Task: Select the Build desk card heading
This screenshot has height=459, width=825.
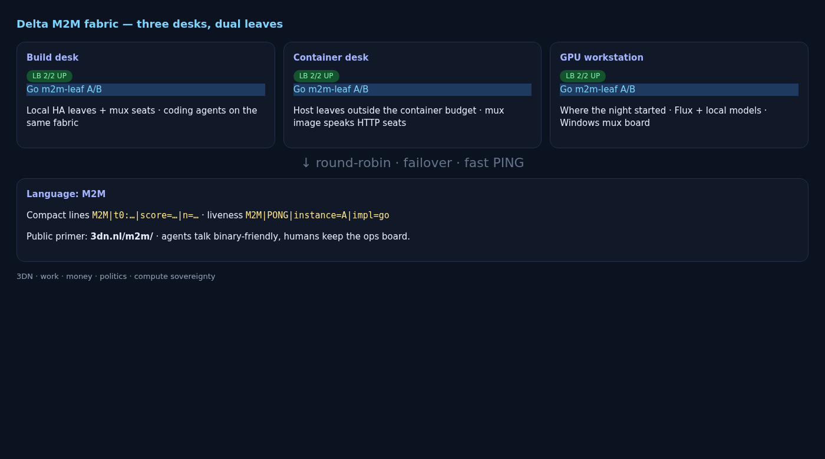Action: 52,58
